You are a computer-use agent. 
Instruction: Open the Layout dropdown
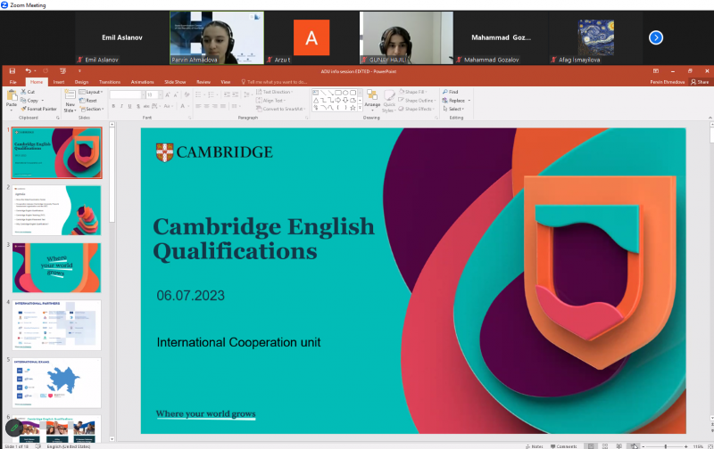91,92
